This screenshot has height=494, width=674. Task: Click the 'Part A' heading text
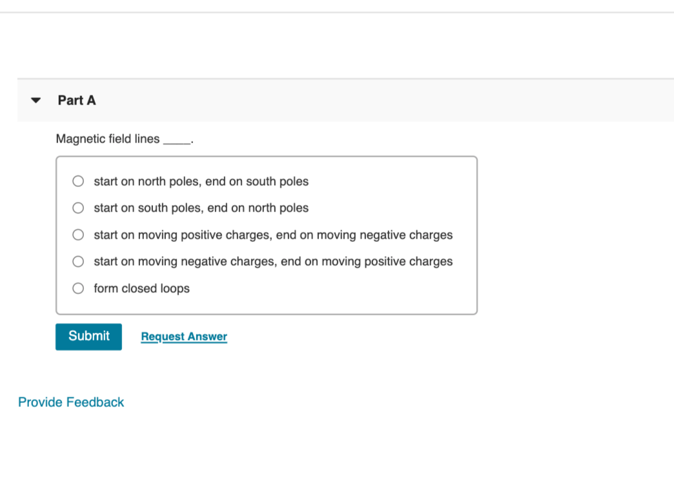pos(77,101)
